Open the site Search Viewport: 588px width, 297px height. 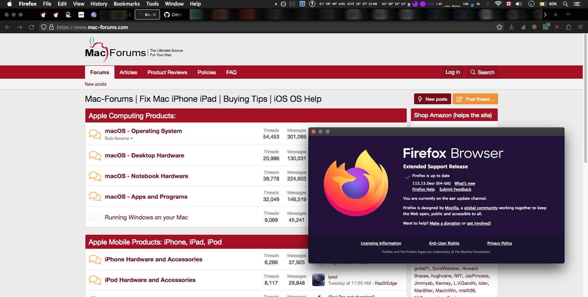(482, 72)
